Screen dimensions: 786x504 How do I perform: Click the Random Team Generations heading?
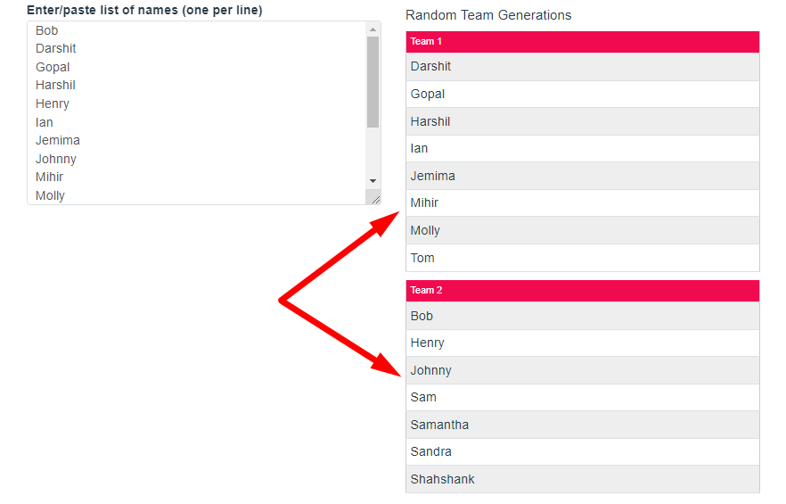tap(488, 15)
